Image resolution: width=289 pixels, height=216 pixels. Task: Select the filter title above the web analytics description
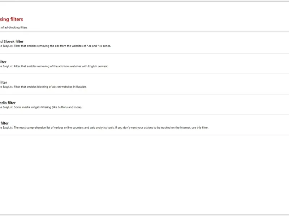tap(4, 123)
